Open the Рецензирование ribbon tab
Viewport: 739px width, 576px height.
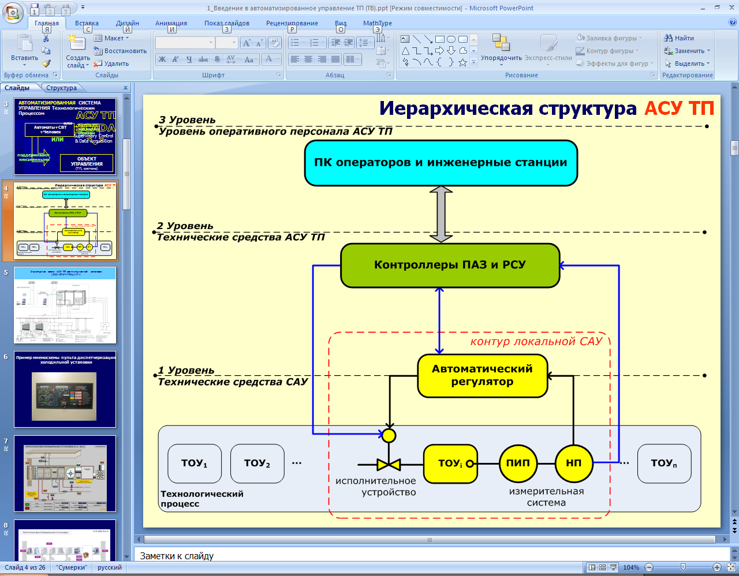pos(292,24)
